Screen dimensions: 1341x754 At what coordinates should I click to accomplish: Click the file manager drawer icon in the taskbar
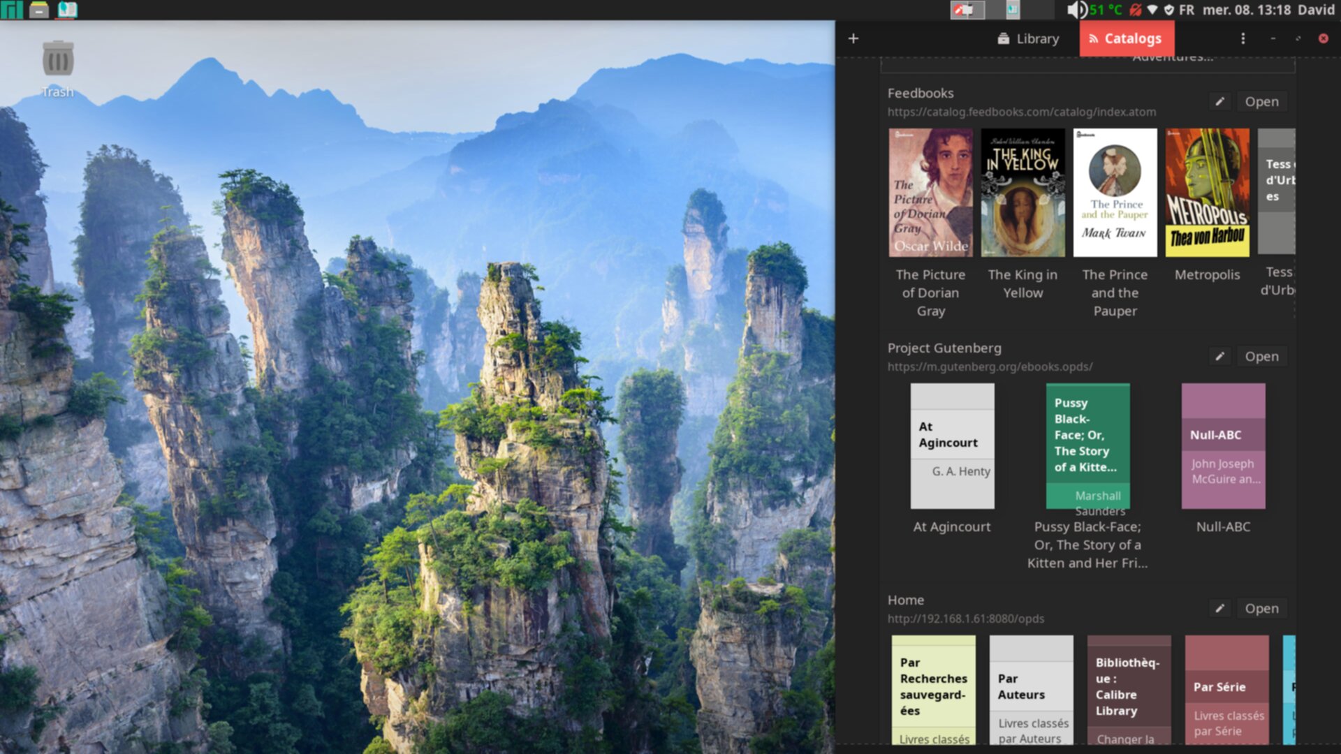point(39,10)
